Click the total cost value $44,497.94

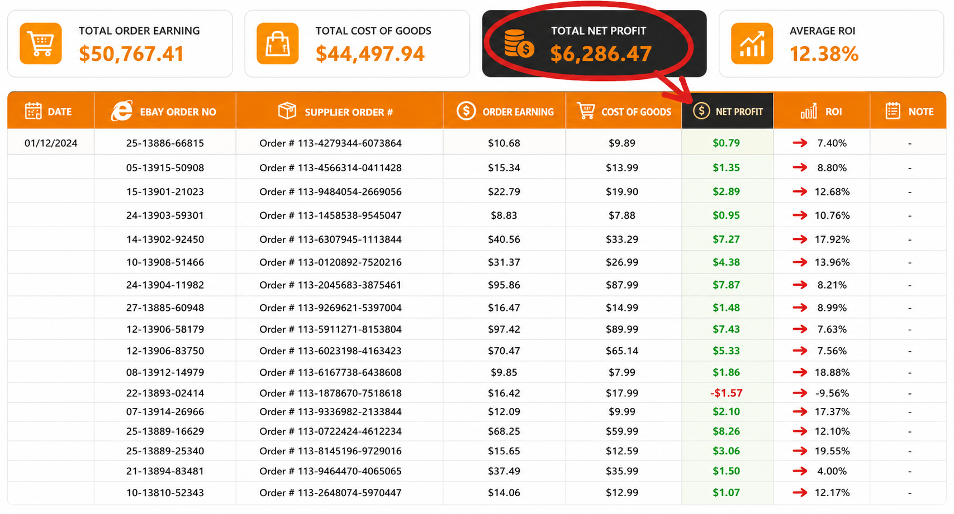click(370, 54)
